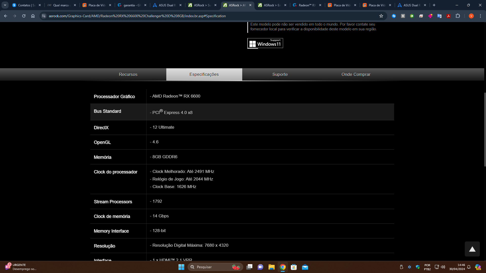Click the Adobe Acrobat extension icon
The image size is (486, 273).
pyautogui.click(x=449, y=16)
